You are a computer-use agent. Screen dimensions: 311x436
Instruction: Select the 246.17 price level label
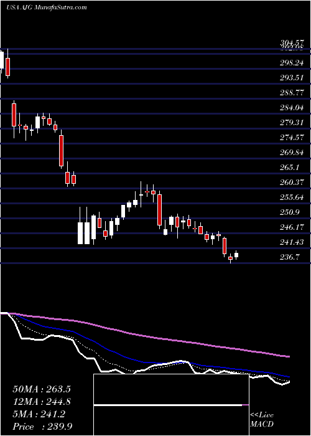click(292, 227)
